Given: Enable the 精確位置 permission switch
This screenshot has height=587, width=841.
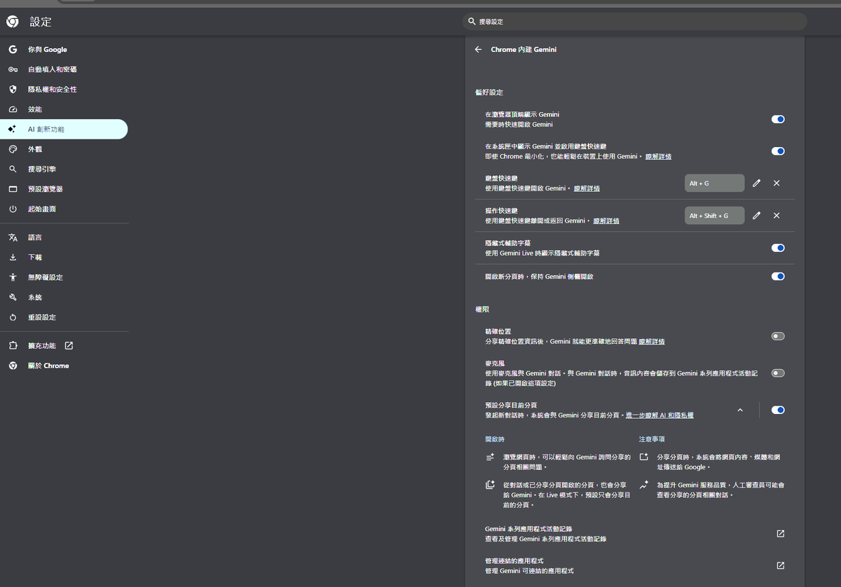Looking at the screenshot, I should click(x=778, y=336).
